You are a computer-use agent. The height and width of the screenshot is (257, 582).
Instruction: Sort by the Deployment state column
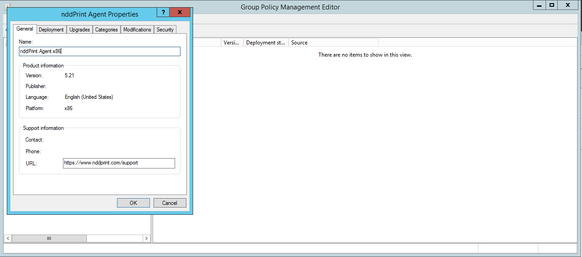point(266,43)
